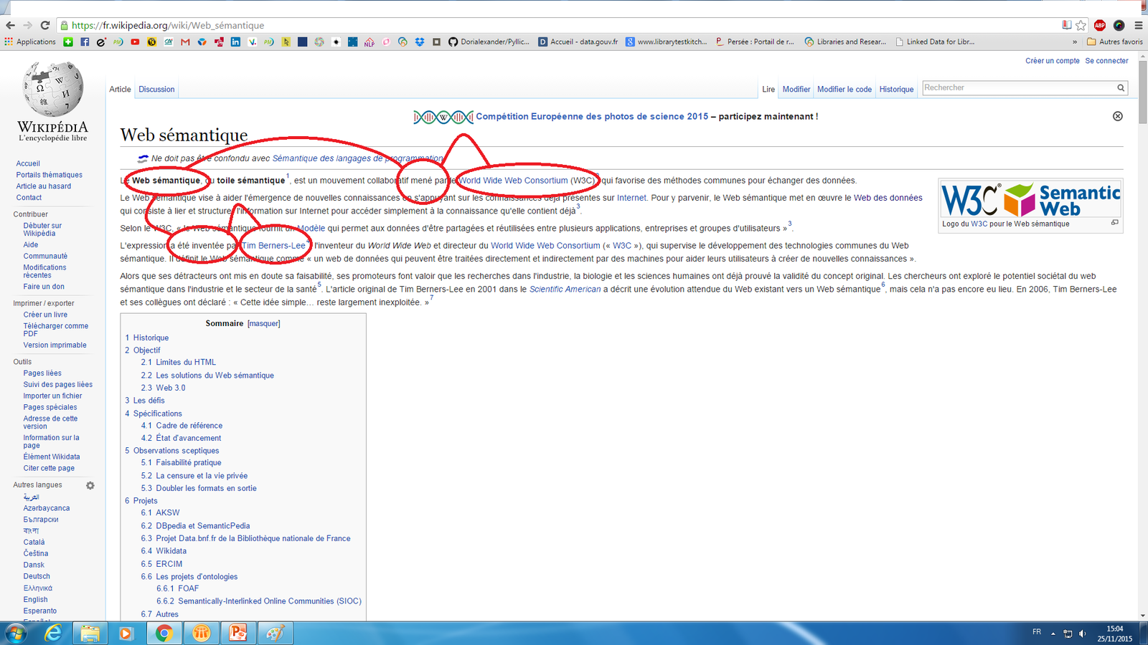Click Créer un compte

(x=1053, y=61)
